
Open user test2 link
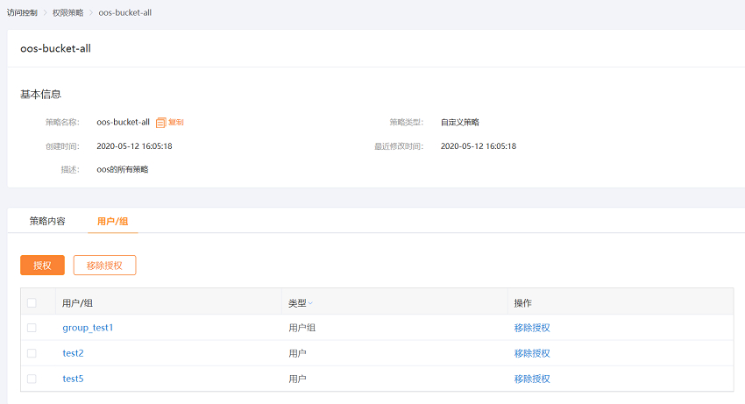73,353
